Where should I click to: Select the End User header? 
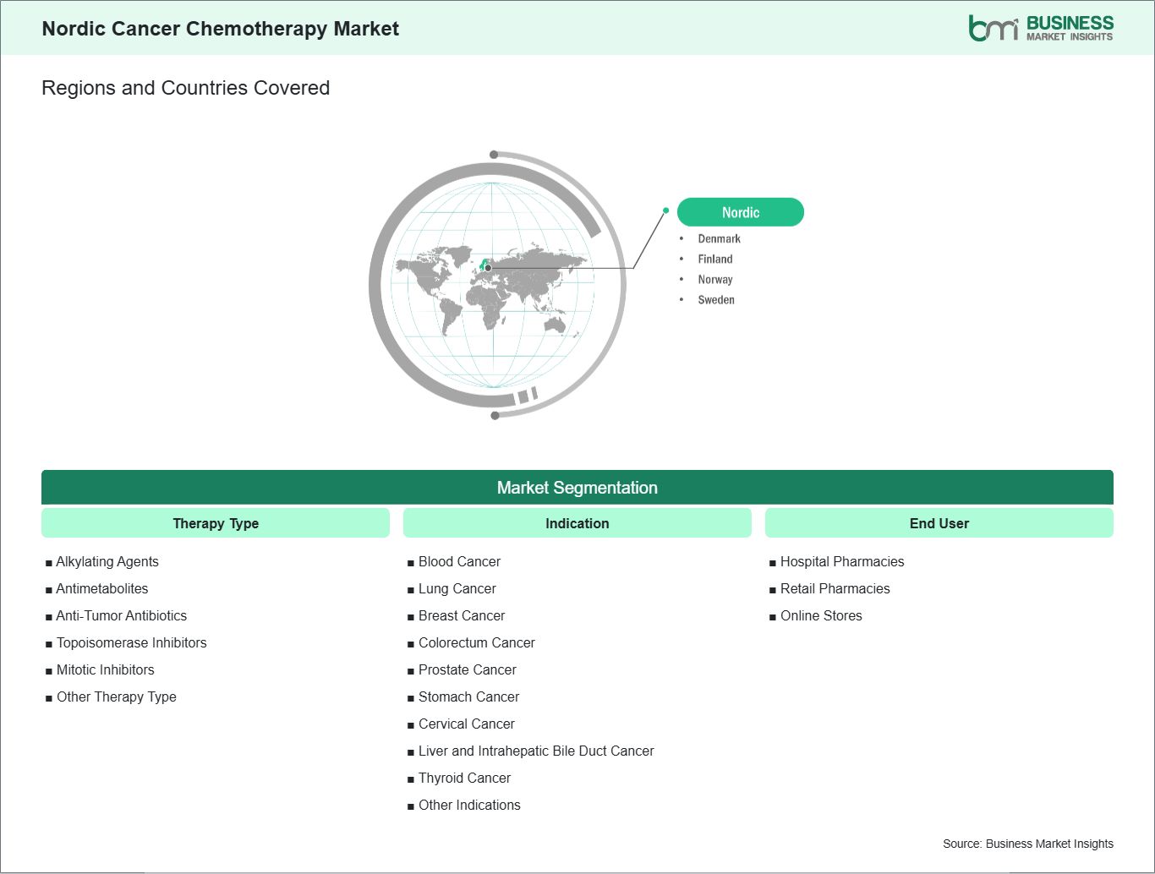(x=939, y=523)
